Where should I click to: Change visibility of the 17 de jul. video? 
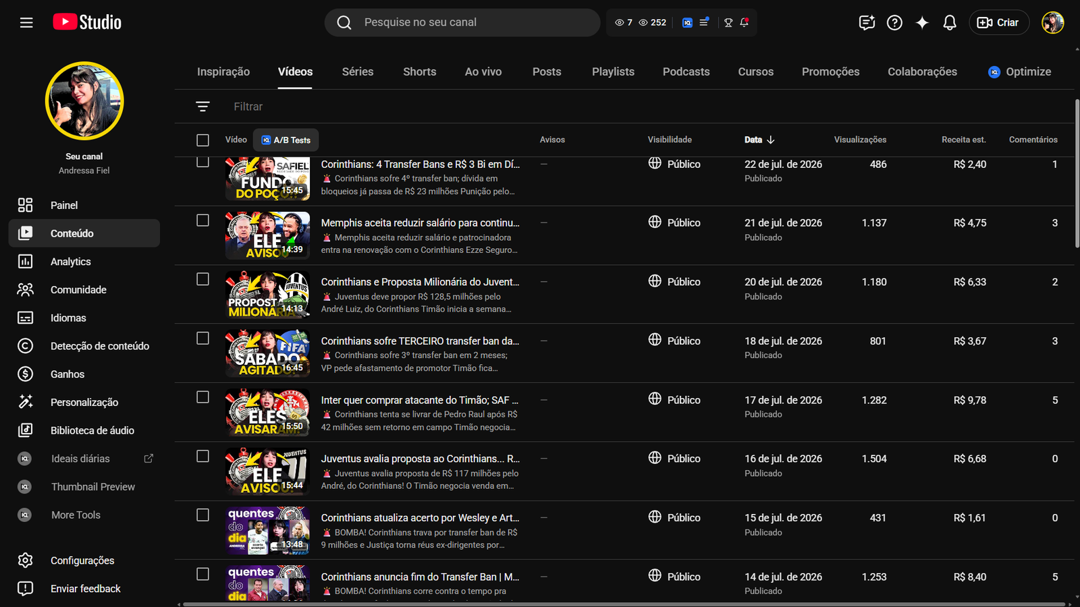(x=674, y=400)
